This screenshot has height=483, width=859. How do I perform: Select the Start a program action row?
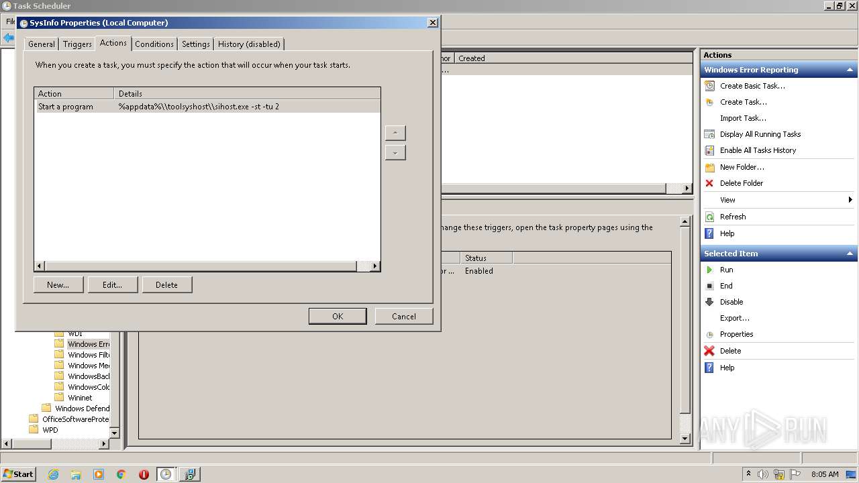coord(207,107)
